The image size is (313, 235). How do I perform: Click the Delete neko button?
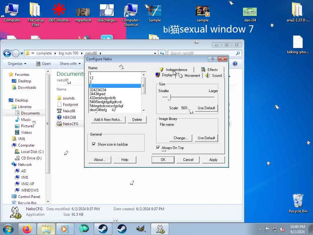137,120
